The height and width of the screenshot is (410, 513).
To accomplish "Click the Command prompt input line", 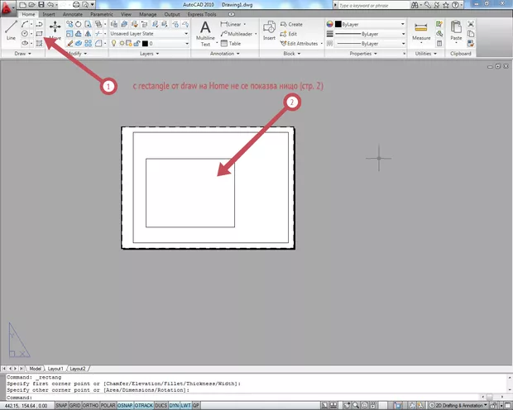I will click(x=244, y=398).
